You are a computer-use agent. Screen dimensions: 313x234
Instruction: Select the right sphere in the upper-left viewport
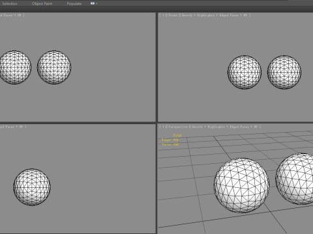[x=54, y=68]
